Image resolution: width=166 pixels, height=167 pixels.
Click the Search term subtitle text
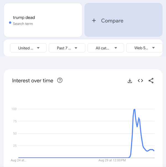23,24
